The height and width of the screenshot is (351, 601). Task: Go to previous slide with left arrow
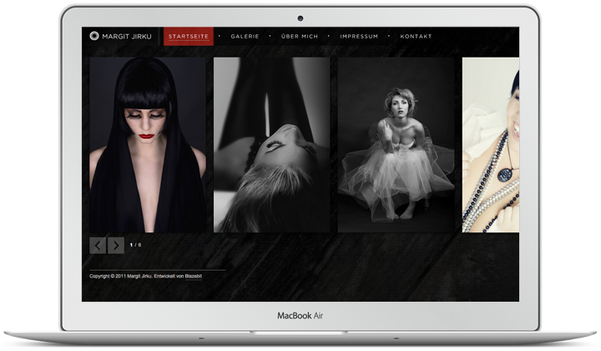(x=98, y=245)
